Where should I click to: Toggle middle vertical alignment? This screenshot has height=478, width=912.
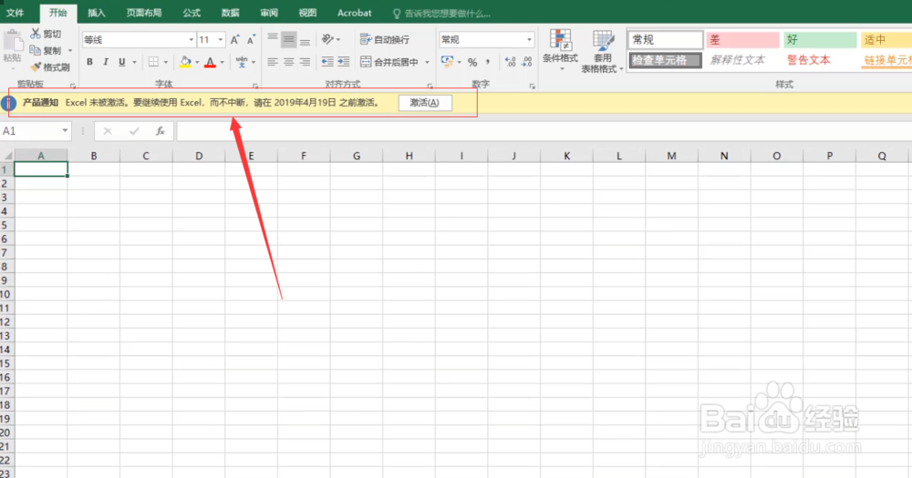tap(288, 39)
